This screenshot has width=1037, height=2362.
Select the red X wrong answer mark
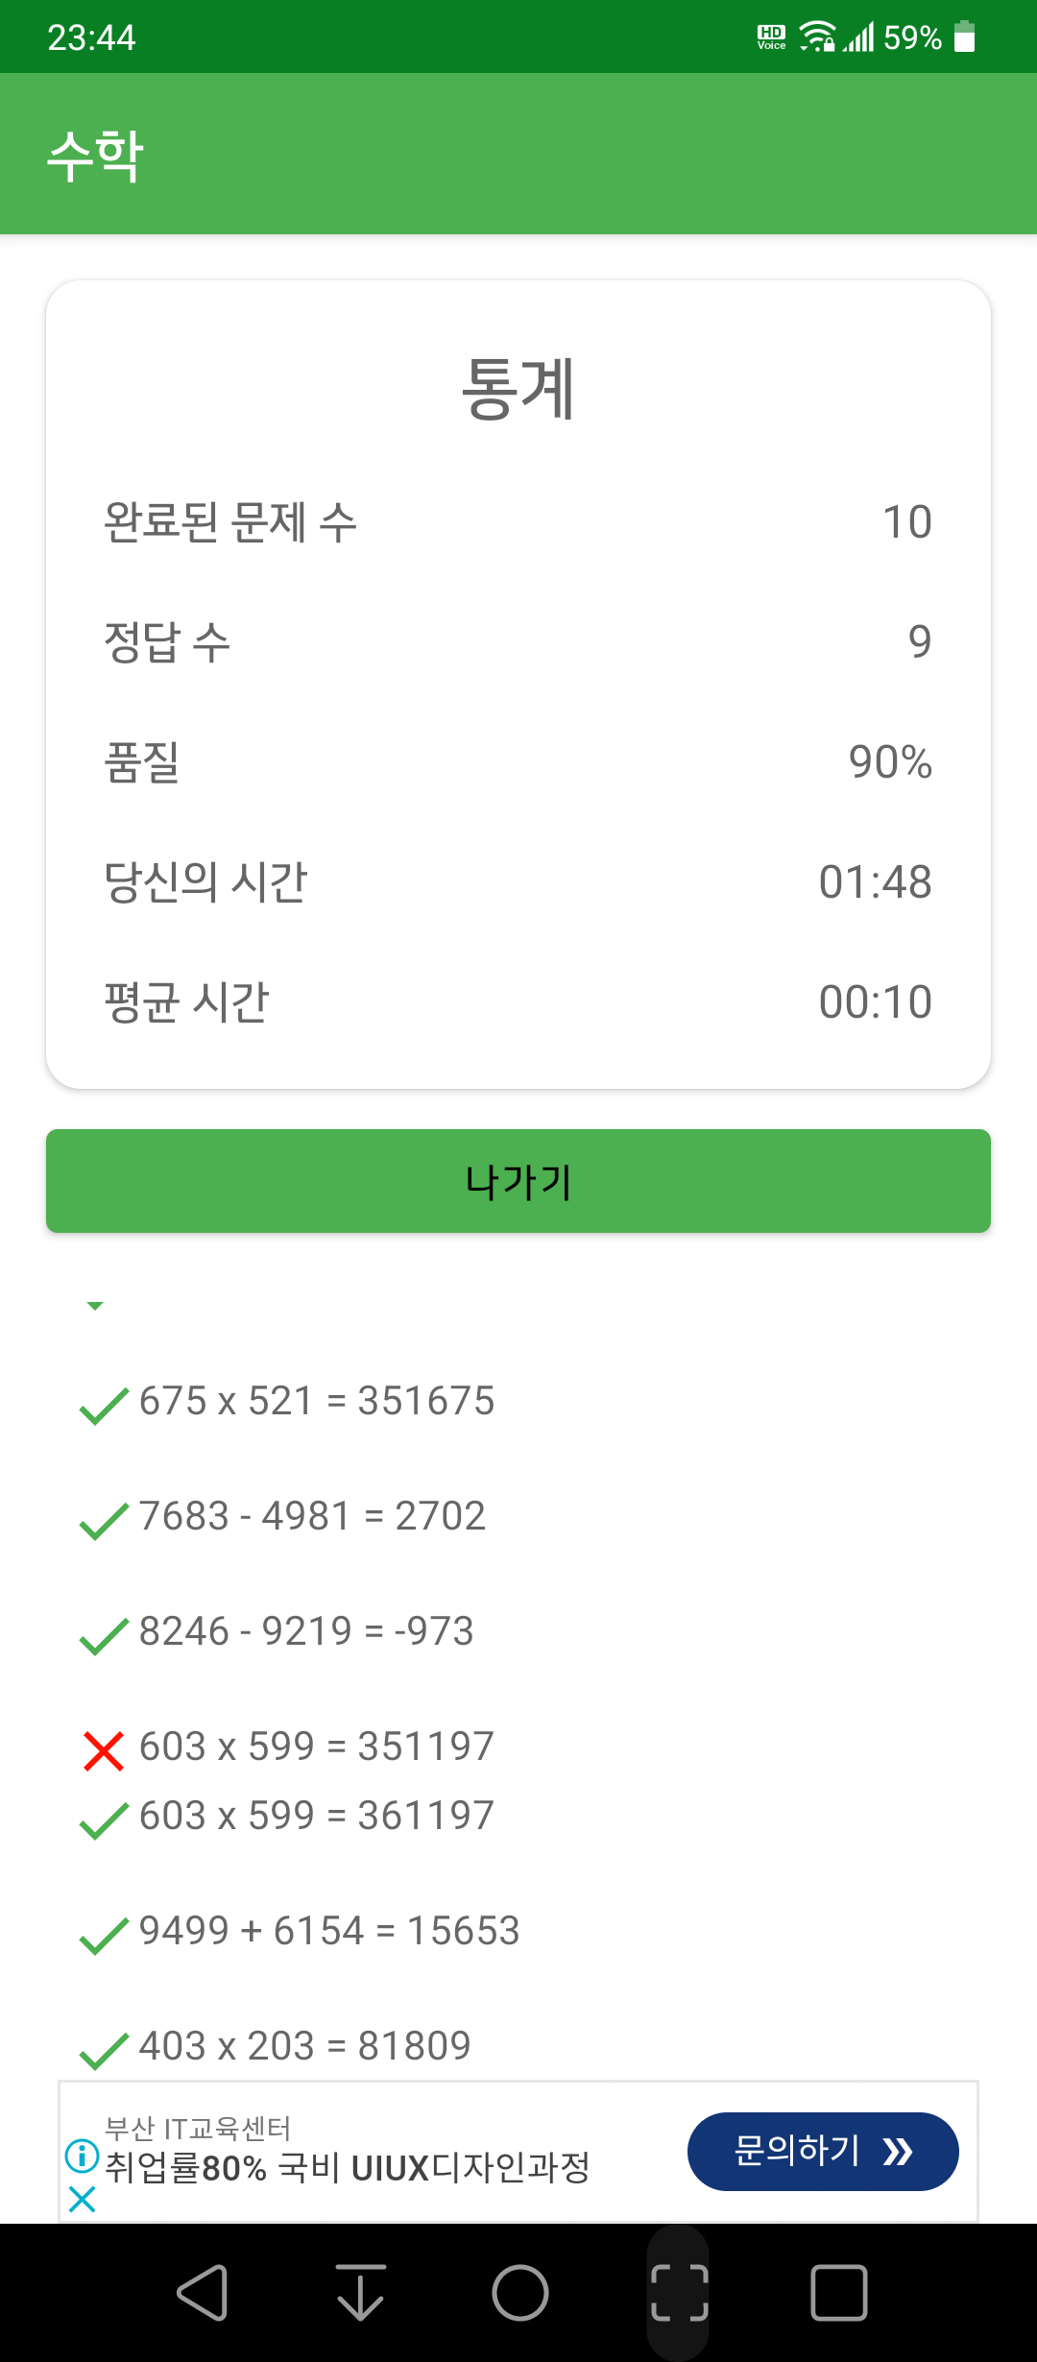[104, 1750]
